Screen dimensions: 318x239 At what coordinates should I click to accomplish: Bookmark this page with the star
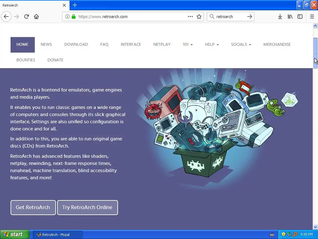199,17
